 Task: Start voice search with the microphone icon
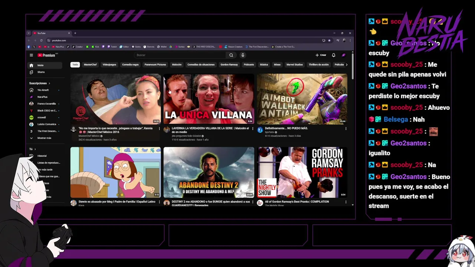243,55
